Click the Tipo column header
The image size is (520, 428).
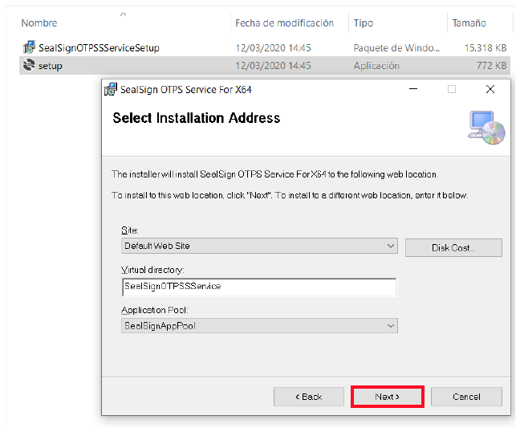click(x=364, y=23)
